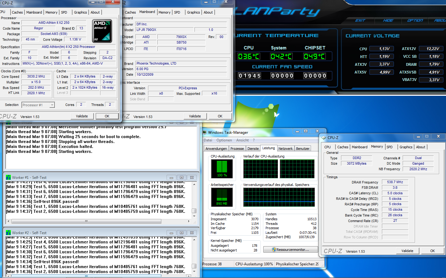Select the Mainboard tab in middle CPU-Z window
The height and width of the screenshot is (278, 446).
147,12
